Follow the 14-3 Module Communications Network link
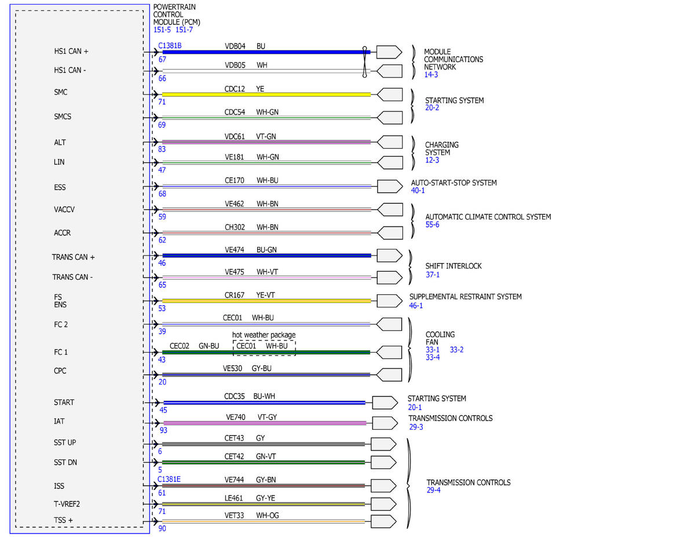The height and width of the screenshot is (537, 695). coord(432,75)
